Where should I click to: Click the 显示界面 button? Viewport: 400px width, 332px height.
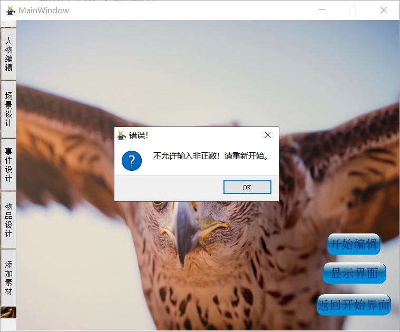pos(354,273)
